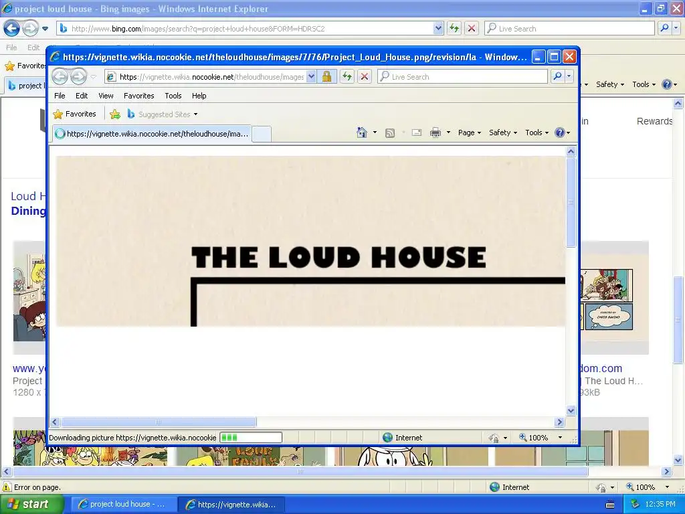The height and width of the screenshot is (514, 685).
Task: Open the address bar dropdown in front window
Action: pos(311,77)
